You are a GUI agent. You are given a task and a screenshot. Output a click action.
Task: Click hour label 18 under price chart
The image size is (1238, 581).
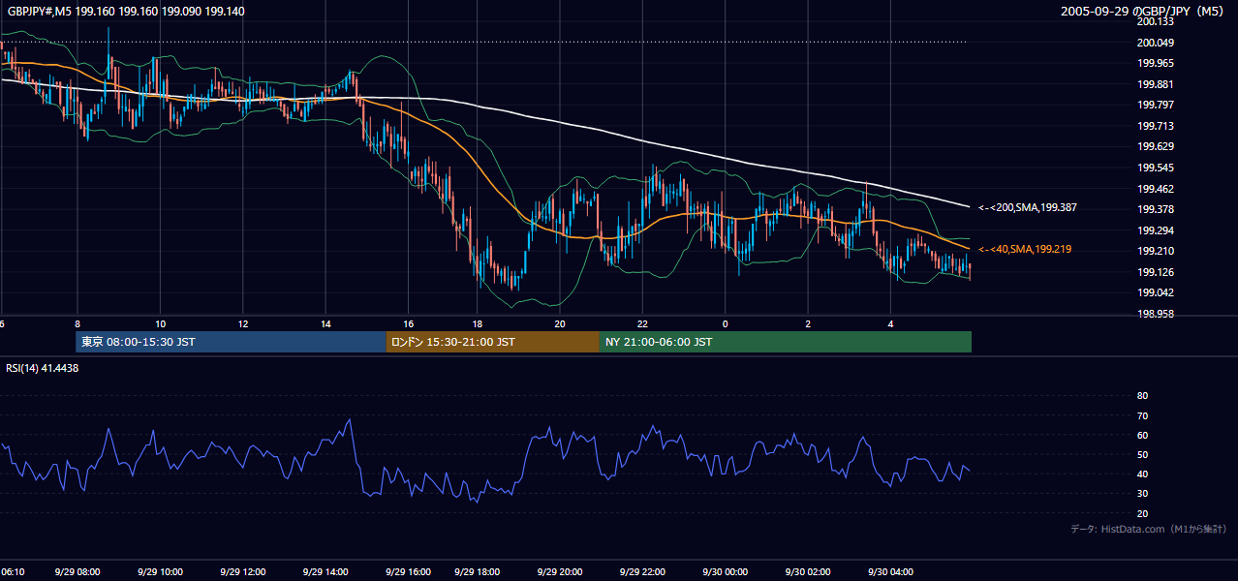(x=478, y=323)
